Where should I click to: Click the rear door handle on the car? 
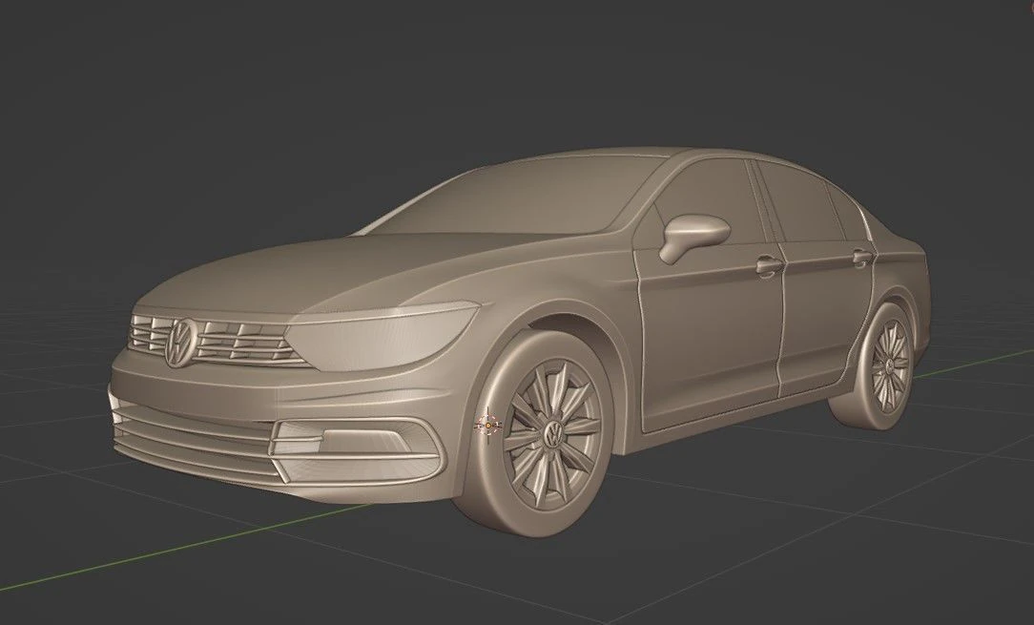(x=862, y=258)
